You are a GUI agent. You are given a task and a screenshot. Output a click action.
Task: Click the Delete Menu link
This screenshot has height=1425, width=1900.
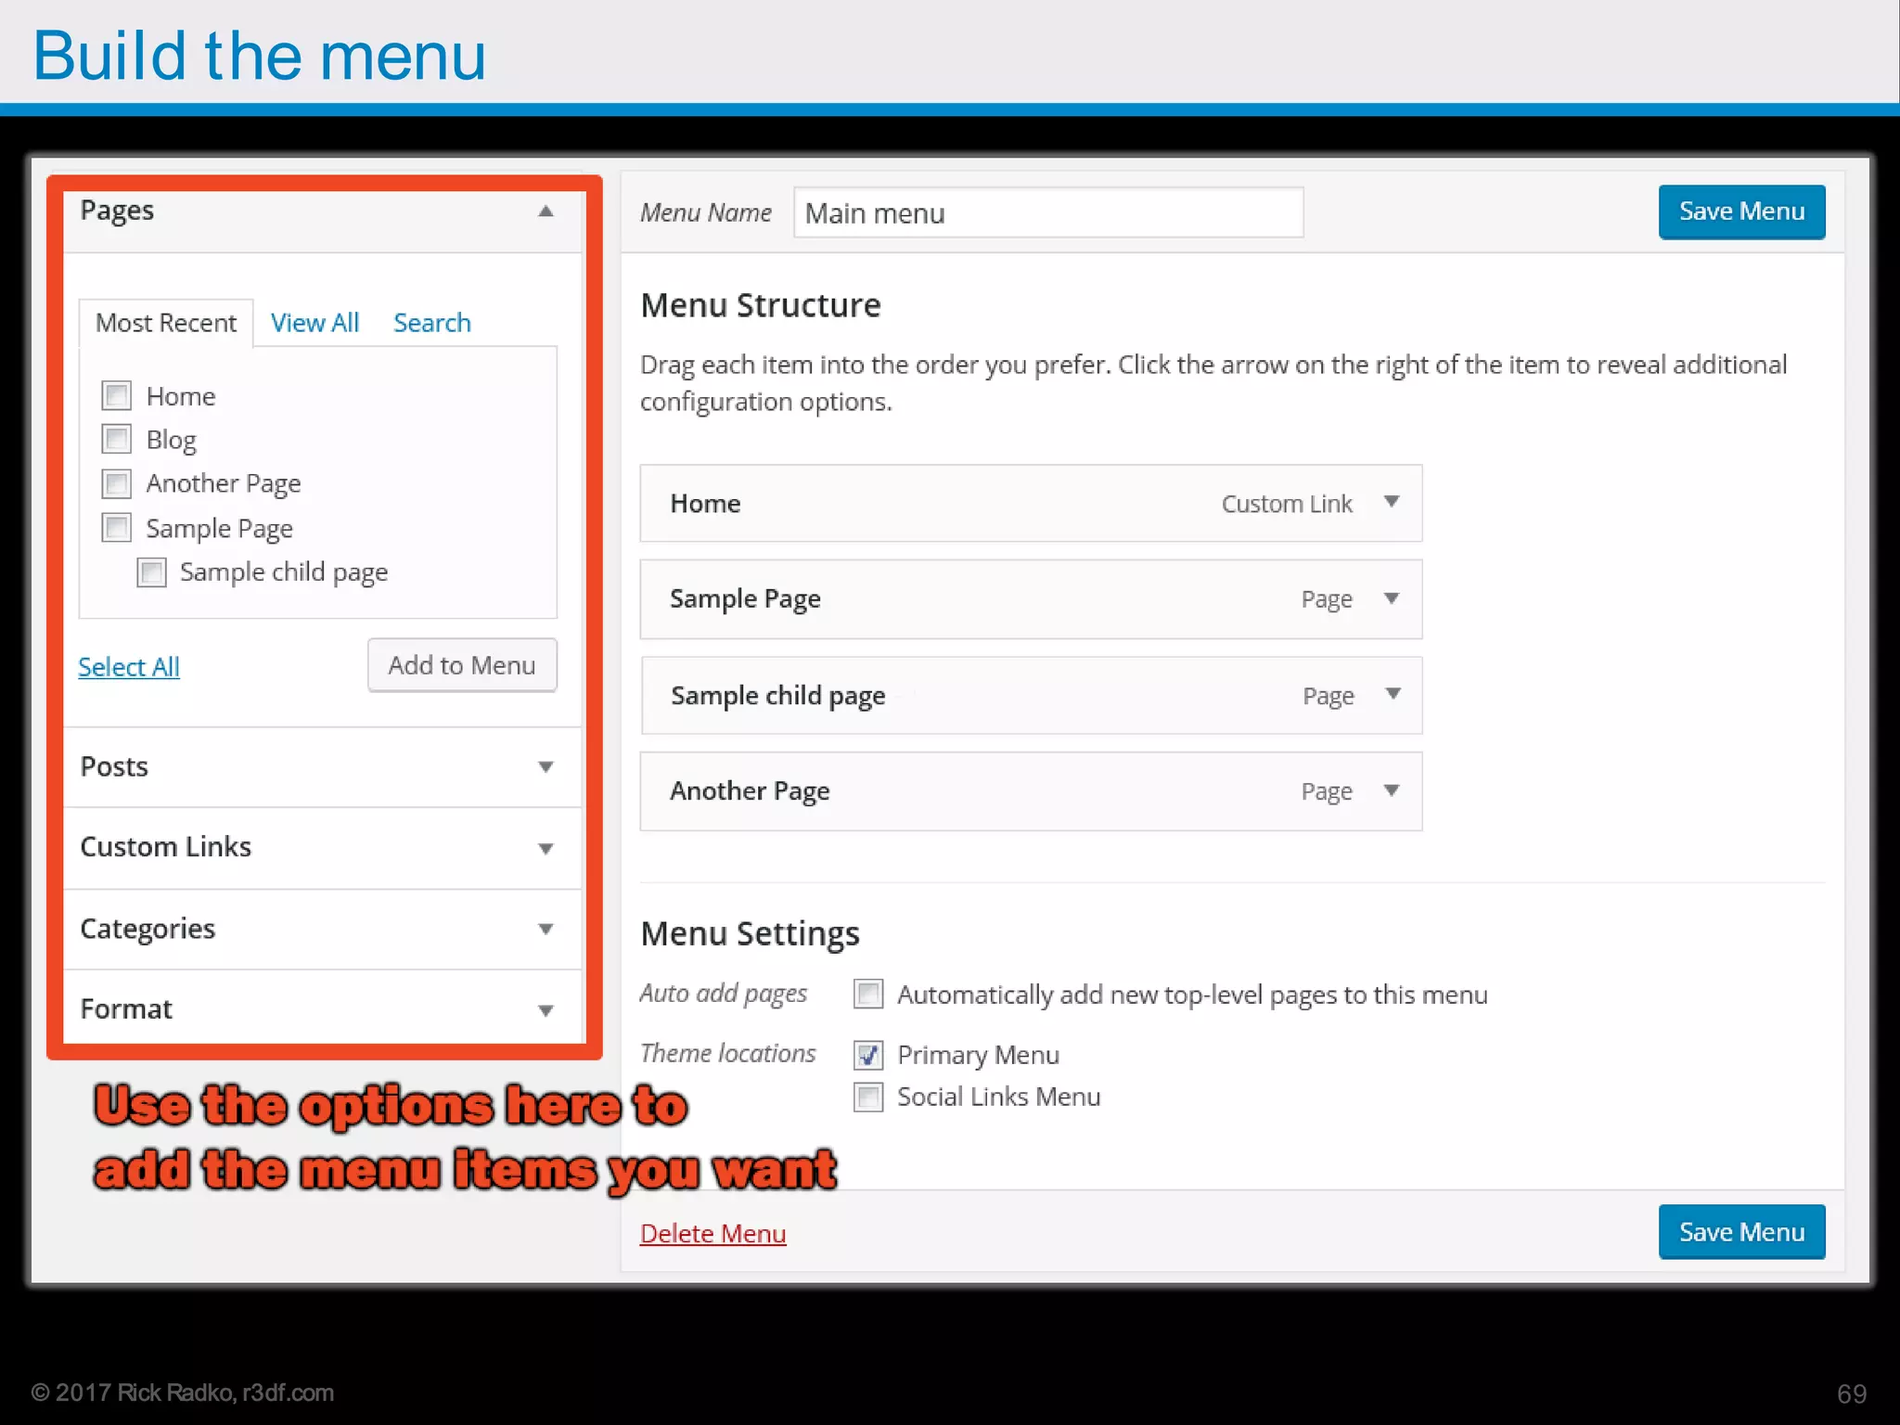(x=713, y=1234)
